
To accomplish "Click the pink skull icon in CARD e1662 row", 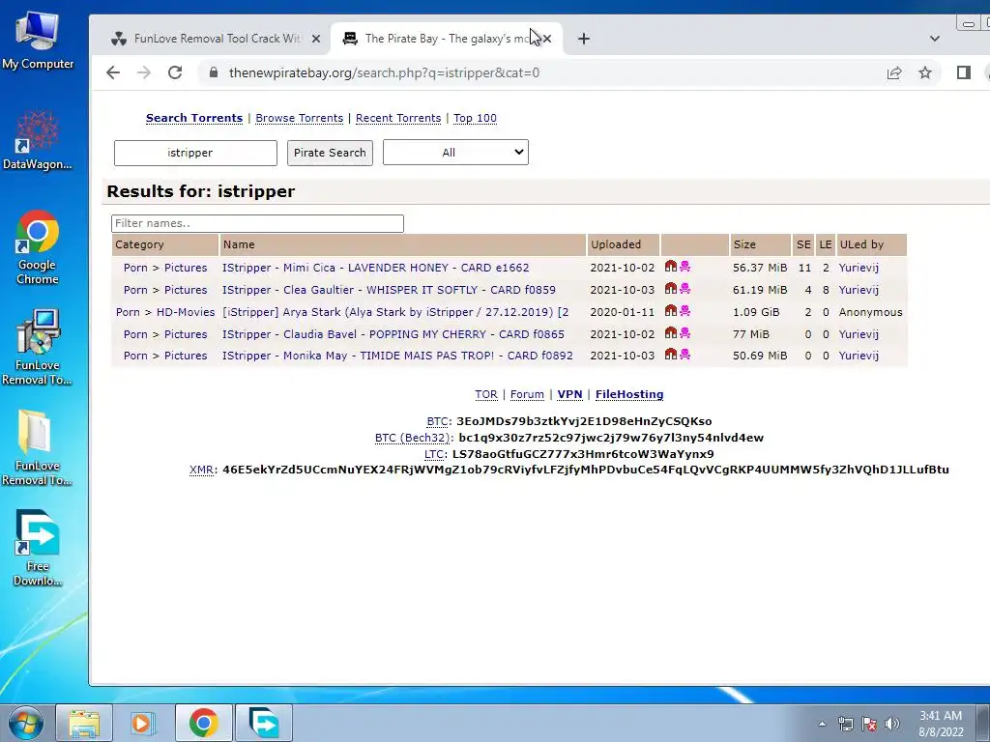I will (685, 267).
